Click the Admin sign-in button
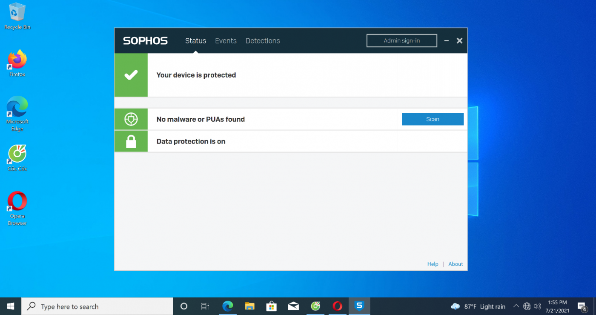 pos(402,40)
